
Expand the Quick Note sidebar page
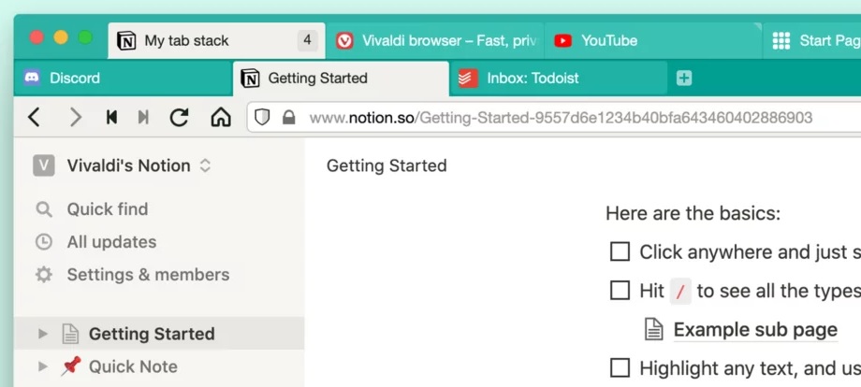42,366
